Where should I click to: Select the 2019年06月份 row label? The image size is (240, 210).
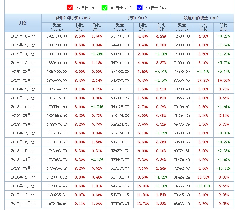[23, 36]
